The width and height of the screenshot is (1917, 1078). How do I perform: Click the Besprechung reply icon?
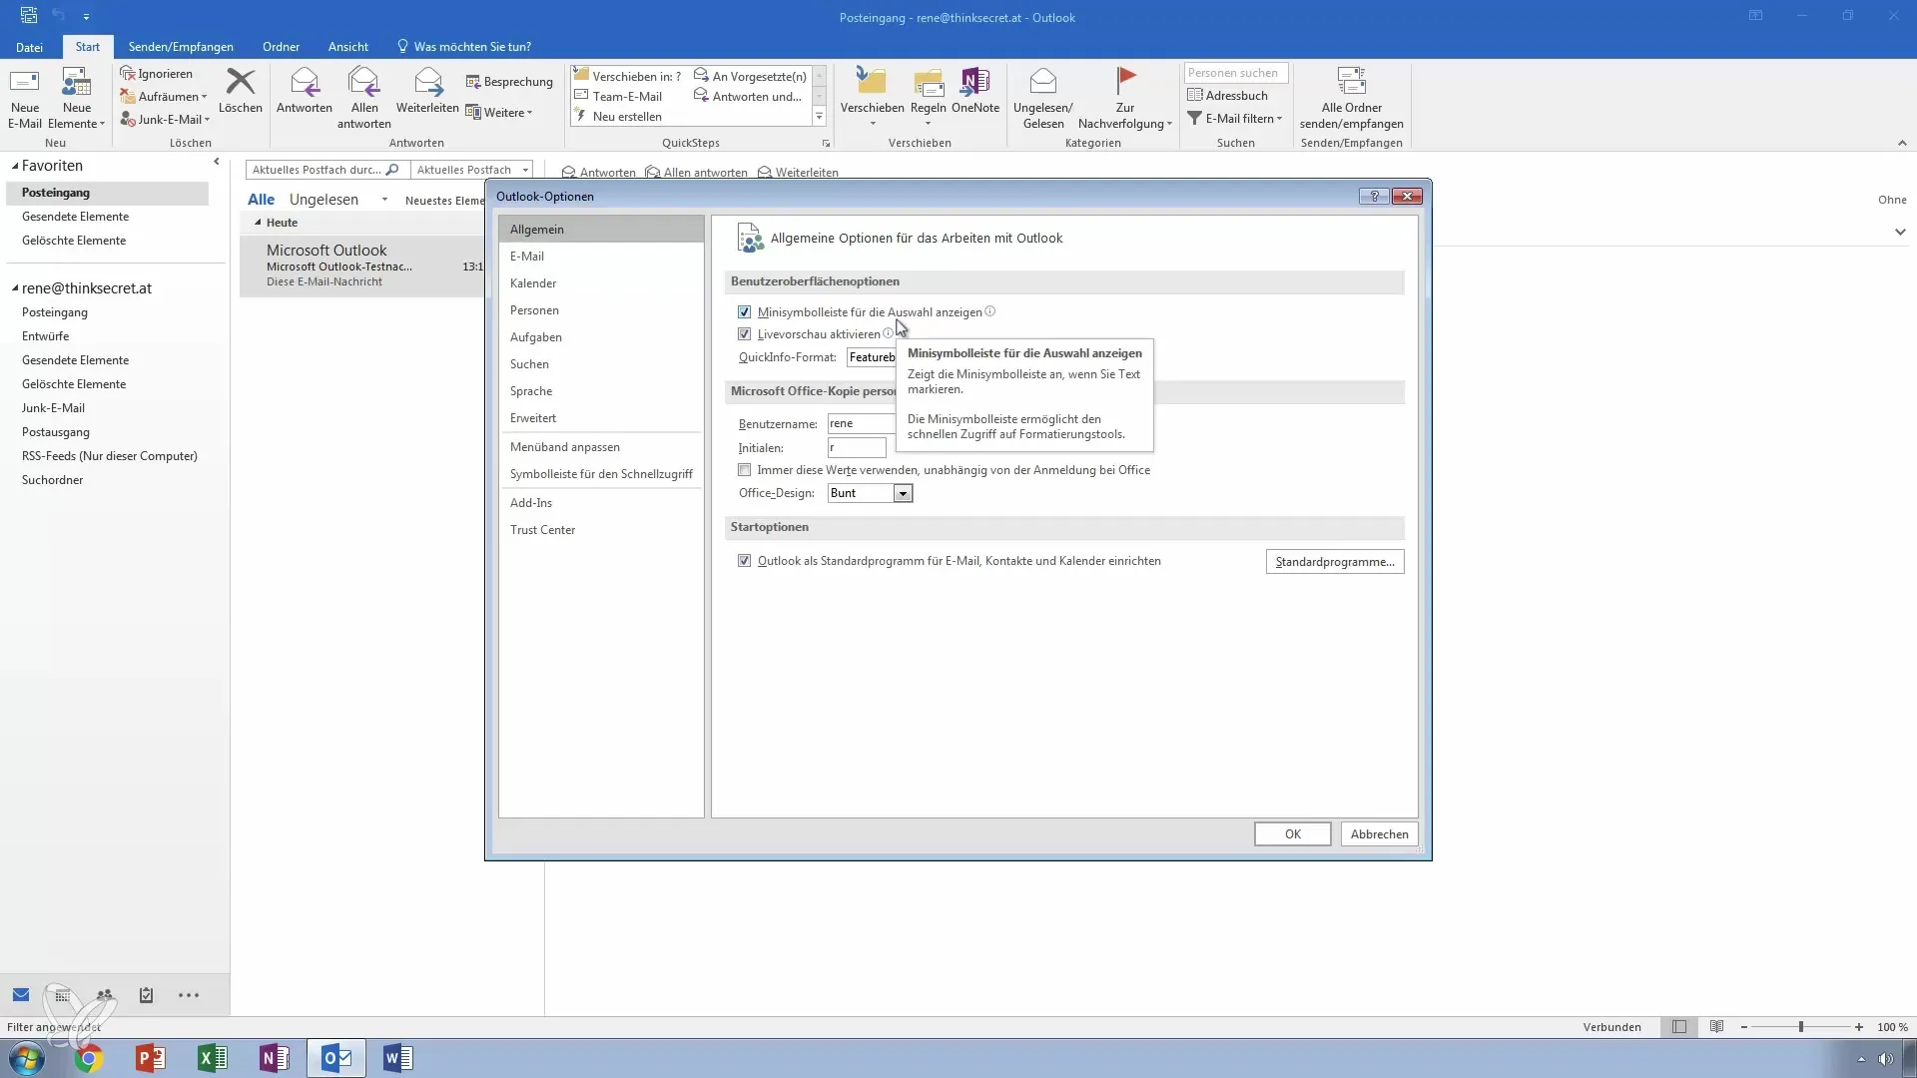click(x=509, y=82)
